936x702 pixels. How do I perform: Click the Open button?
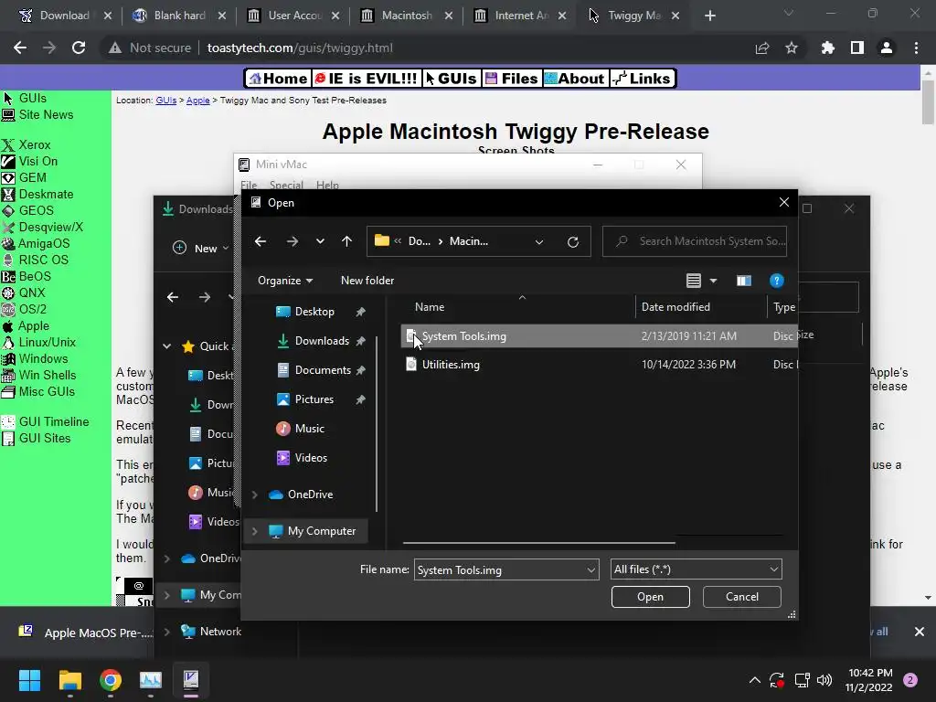(x=650, y=597)
